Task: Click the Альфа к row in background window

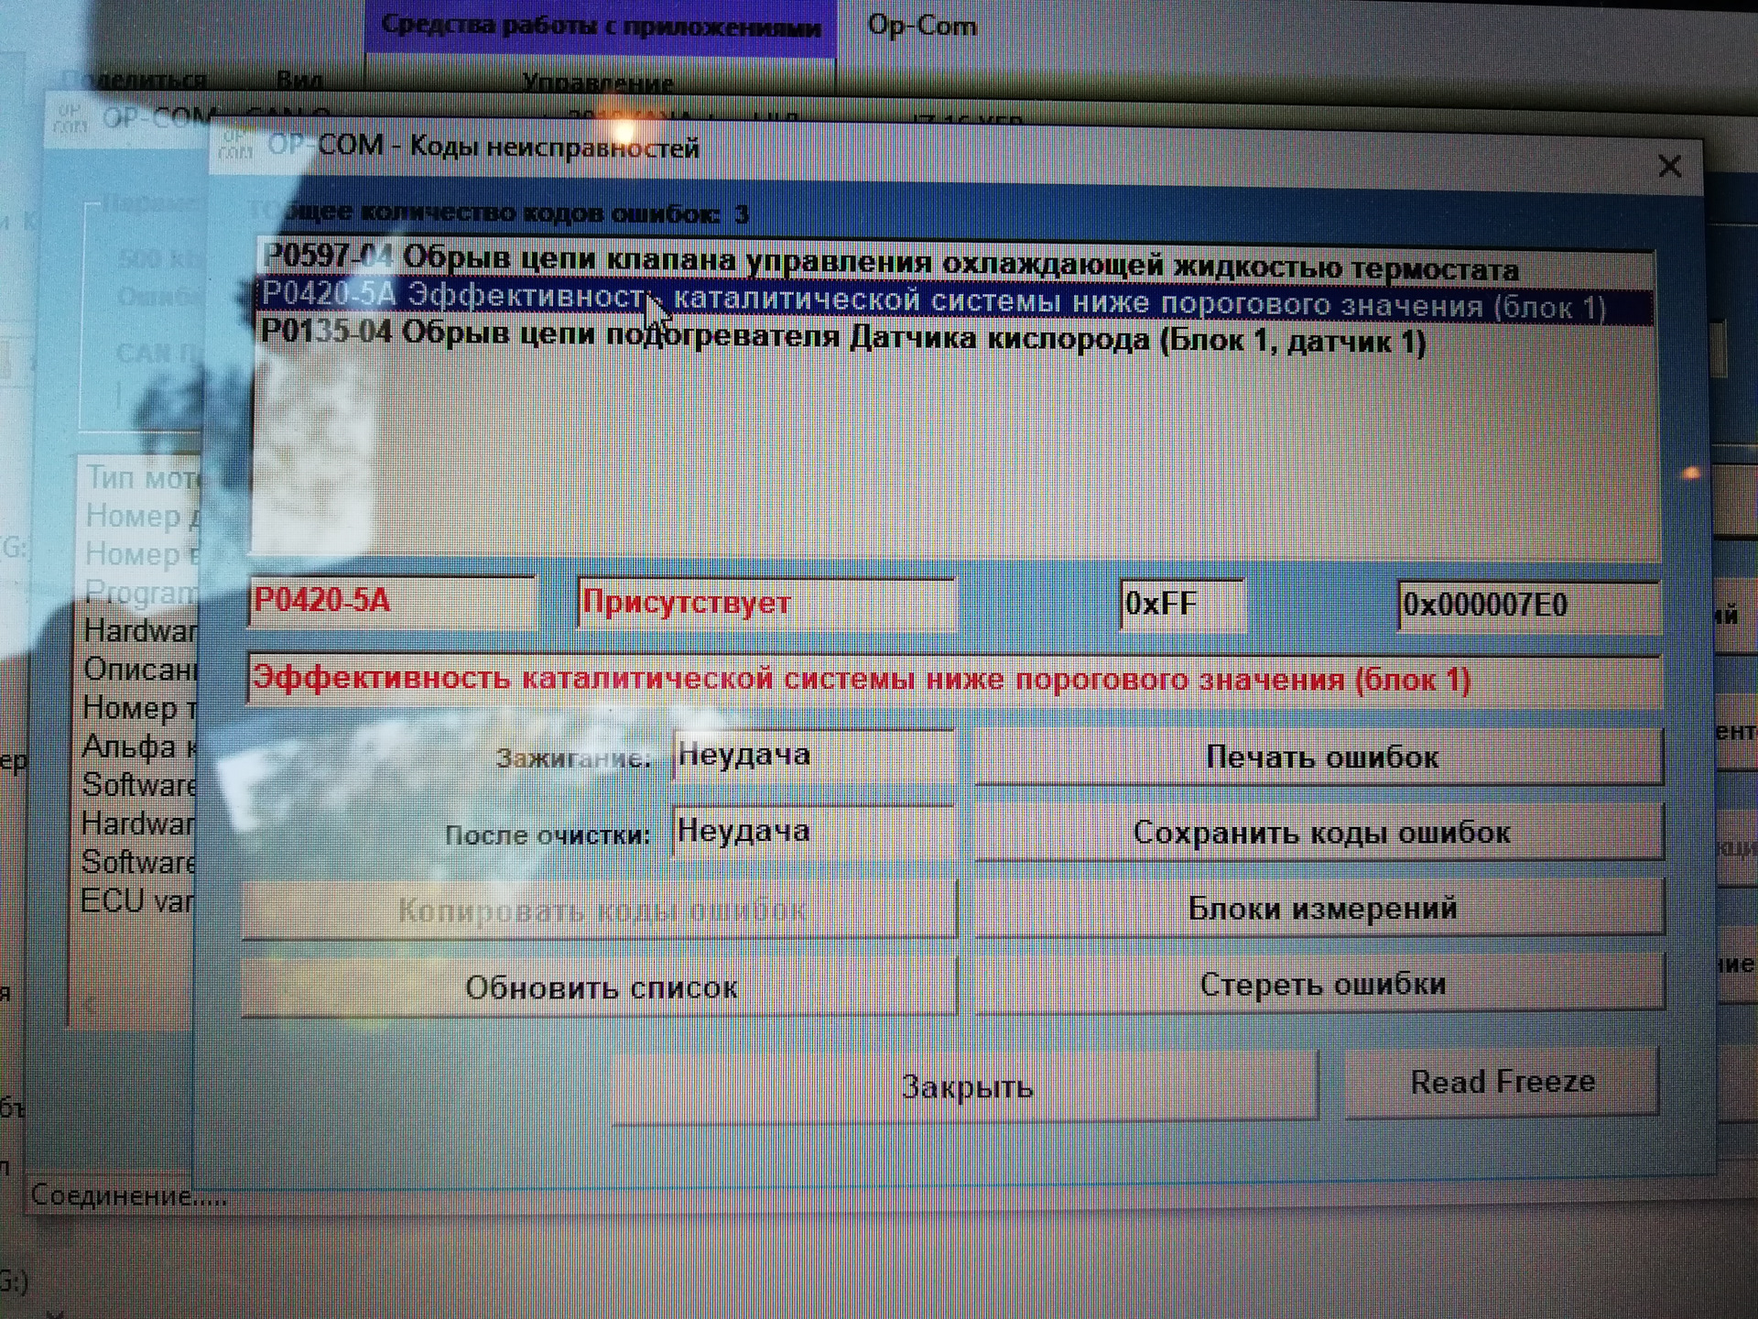Action: click(138, 747)
